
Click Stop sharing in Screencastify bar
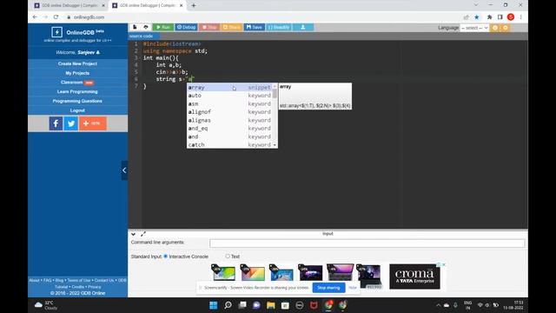click(x=328, y=288)
